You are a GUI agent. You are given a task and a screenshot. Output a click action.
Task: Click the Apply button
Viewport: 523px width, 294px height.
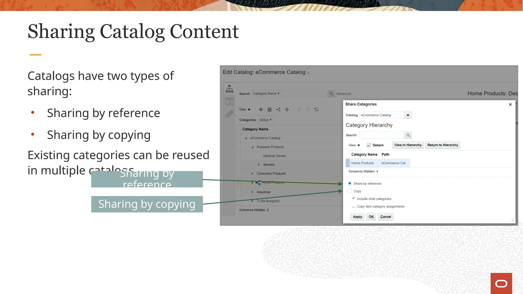(357, 217)
